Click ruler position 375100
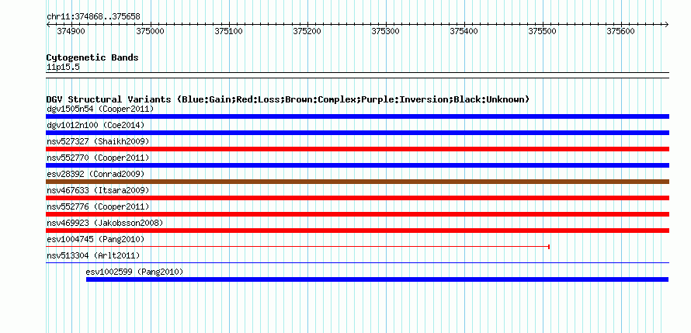691x333 pixels. 228,31
